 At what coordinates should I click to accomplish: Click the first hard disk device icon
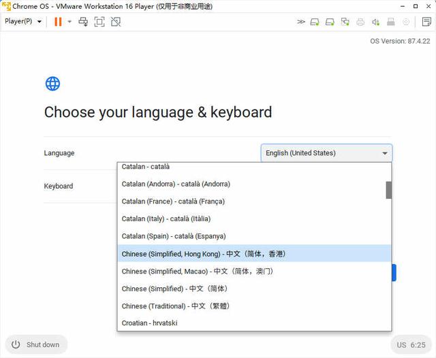pos(315,22)
